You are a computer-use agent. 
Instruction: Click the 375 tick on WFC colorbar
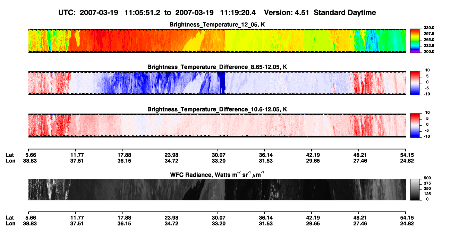coord(427,183)
